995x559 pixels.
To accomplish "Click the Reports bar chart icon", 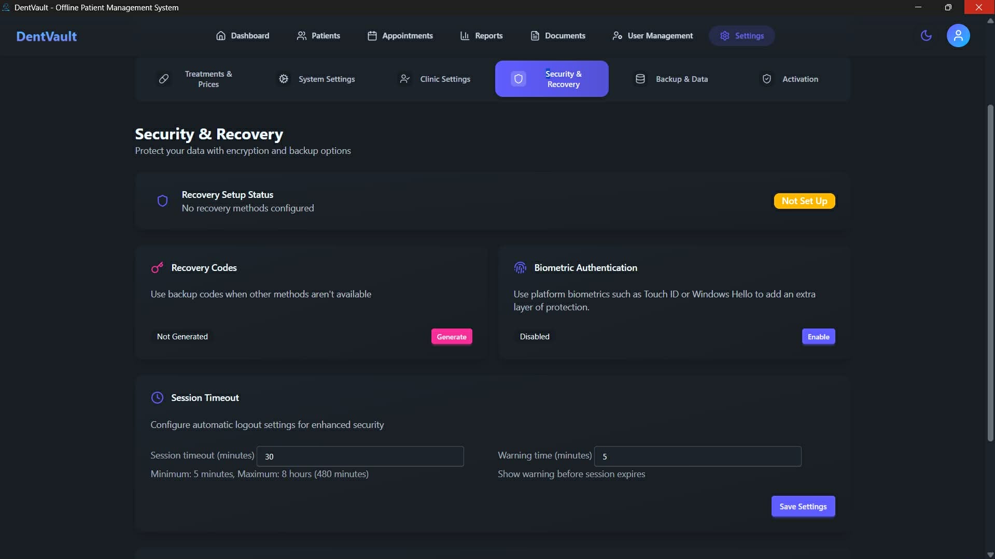I will click(465, 35).
